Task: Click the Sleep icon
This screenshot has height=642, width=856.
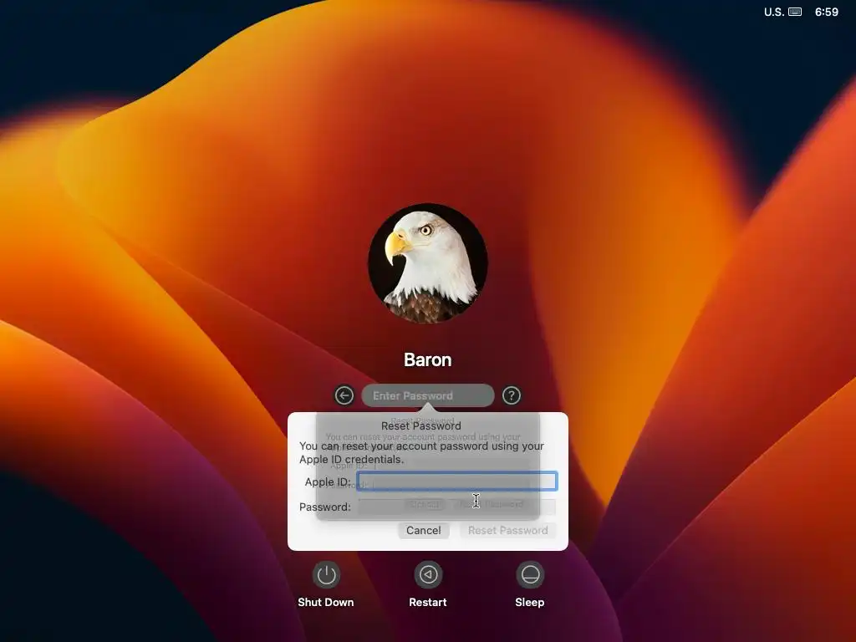Action: pos(530,575)
